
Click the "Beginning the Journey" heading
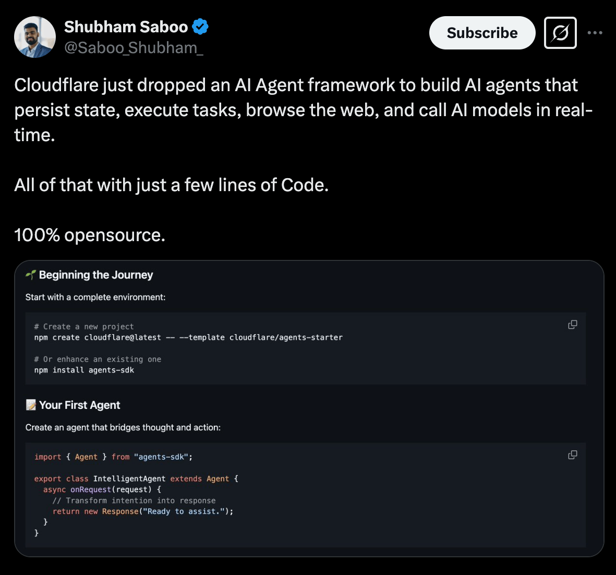point(96,275)
